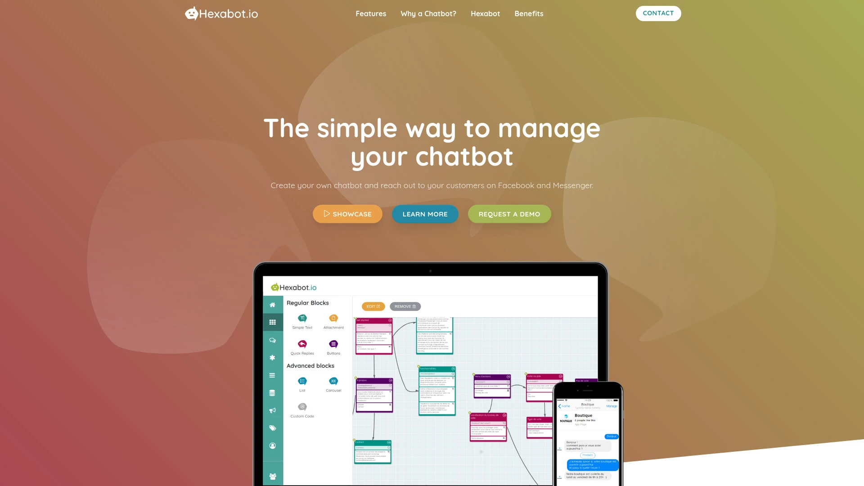The image size is (864, 486).
Task: Click the SHOWCASE playback button
Action: 347,214
